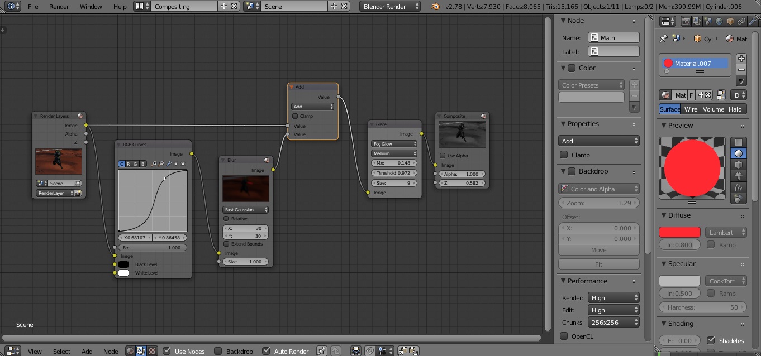Click the snap magnet icon in node header

[369, 350]
